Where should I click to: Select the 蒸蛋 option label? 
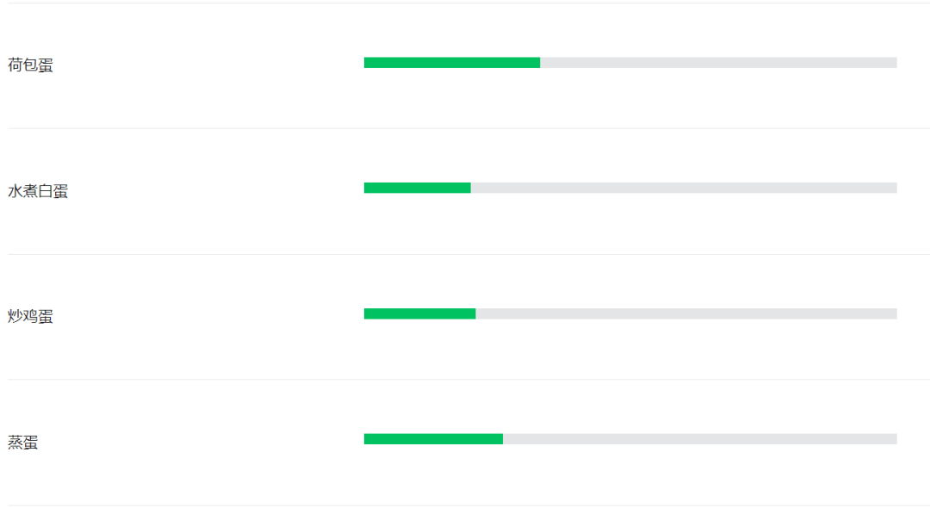(x=22, y=443)
